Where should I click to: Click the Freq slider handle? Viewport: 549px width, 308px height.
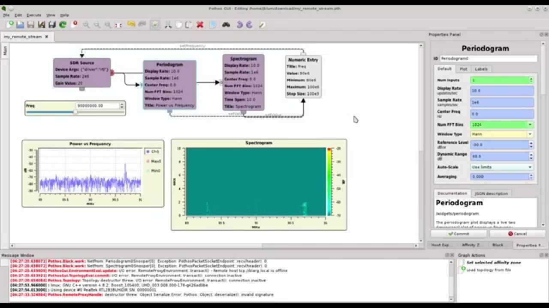coord(75,112)
